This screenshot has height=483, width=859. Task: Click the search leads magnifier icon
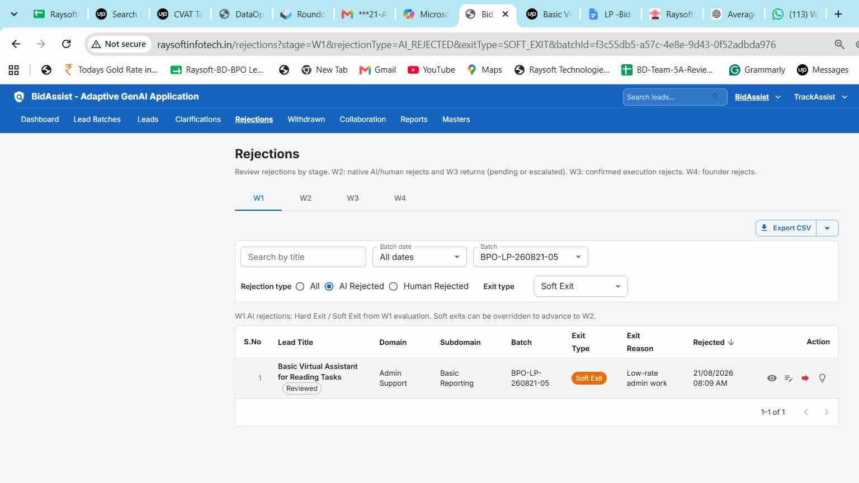click(x=716, y=97)
